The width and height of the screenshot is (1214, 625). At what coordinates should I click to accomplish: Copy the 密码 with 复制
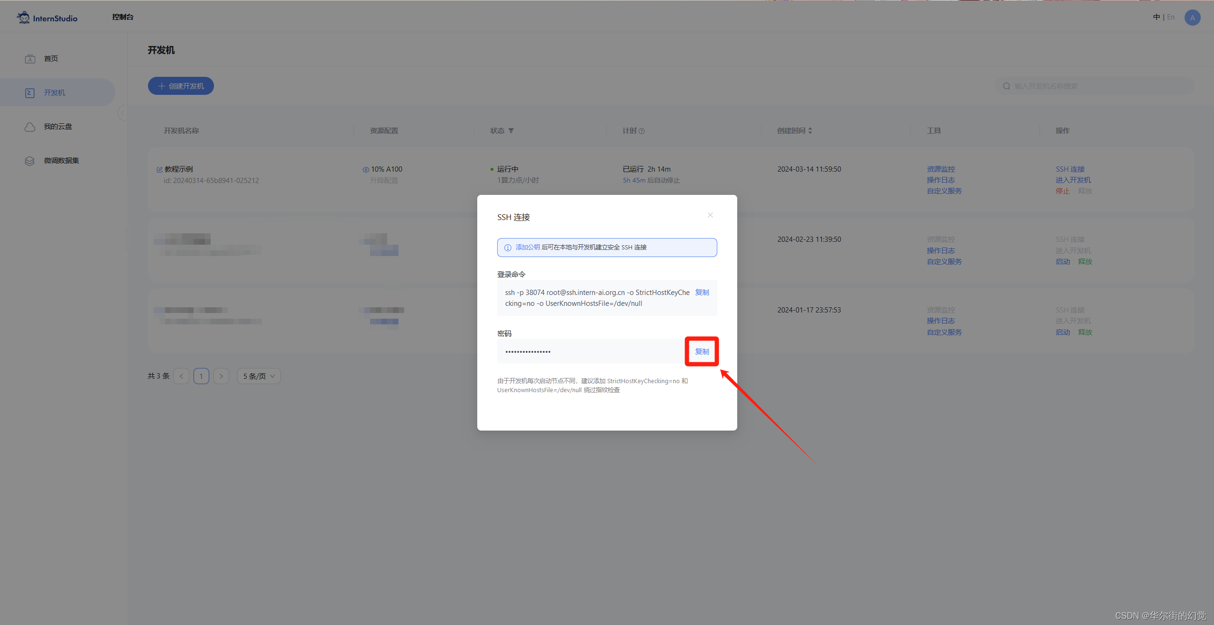702,351
